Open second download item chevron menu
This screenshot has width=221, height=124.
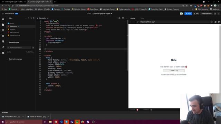pos(48,117)
